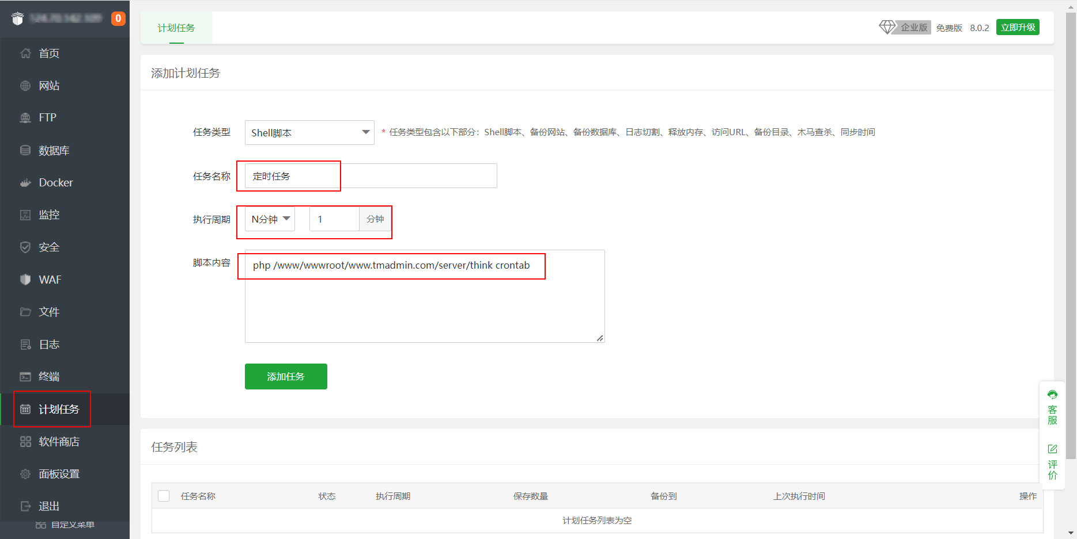Screen dimensions: 1077x539
Task: Switch to the 计划任务 tab
Action: tap(176, 28)
